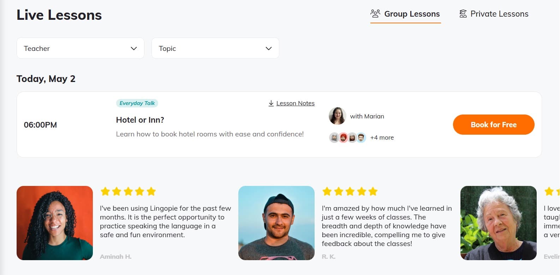Click the fifth star in R. K.'s review
The image size is (560, 275).
point(373,191)
